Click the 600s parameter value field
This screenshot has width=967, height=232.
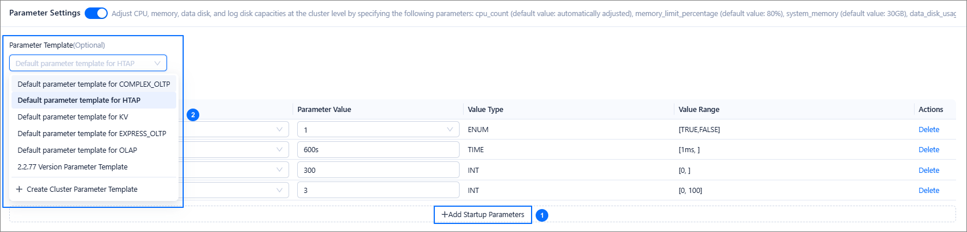[x=378, y=150]
